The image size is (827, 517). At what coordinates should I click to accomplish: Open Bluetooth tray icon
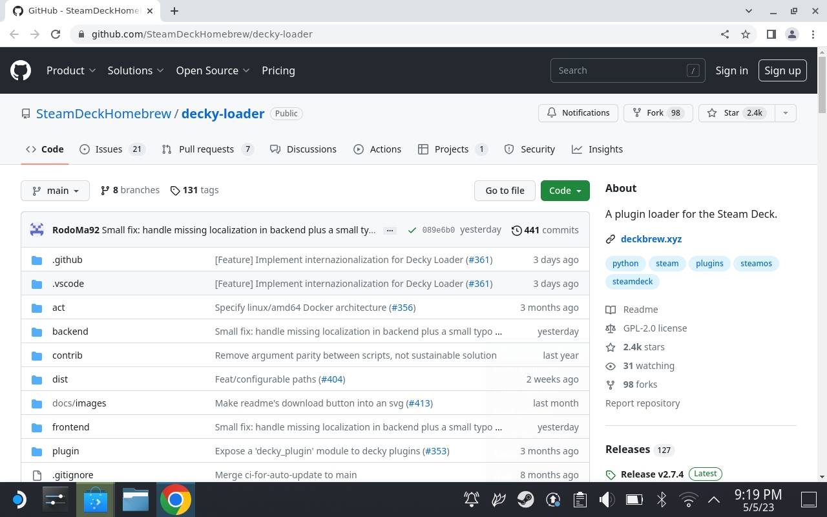pos(661,500)
